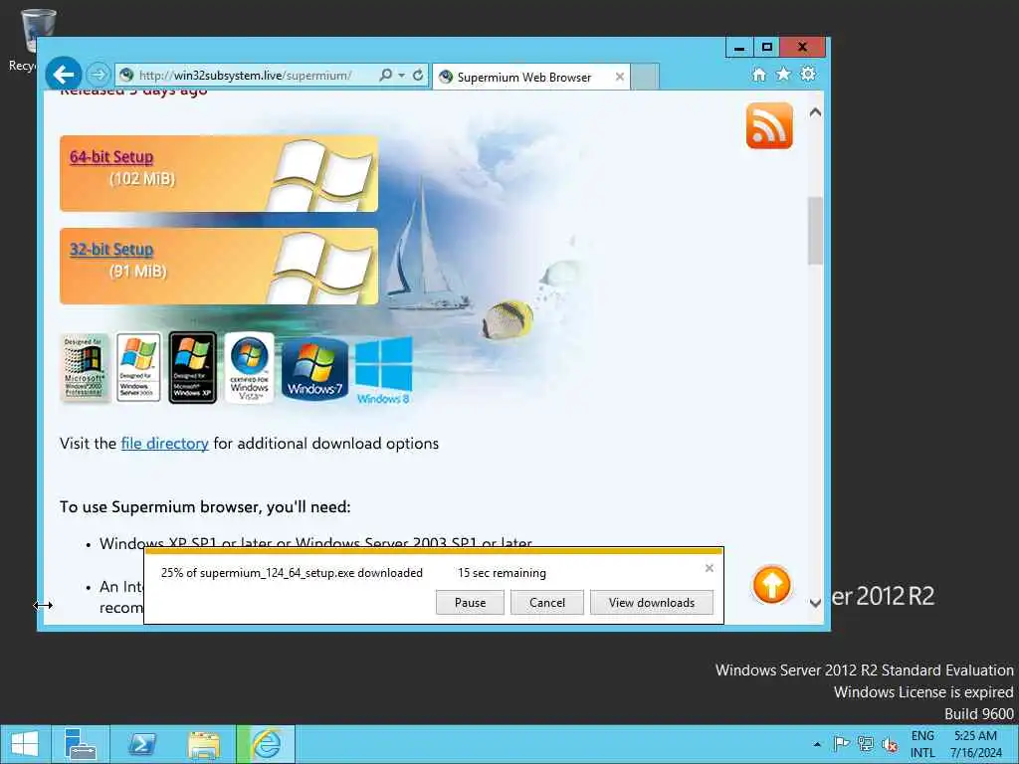Click the muted speaker tray icon

889,744
